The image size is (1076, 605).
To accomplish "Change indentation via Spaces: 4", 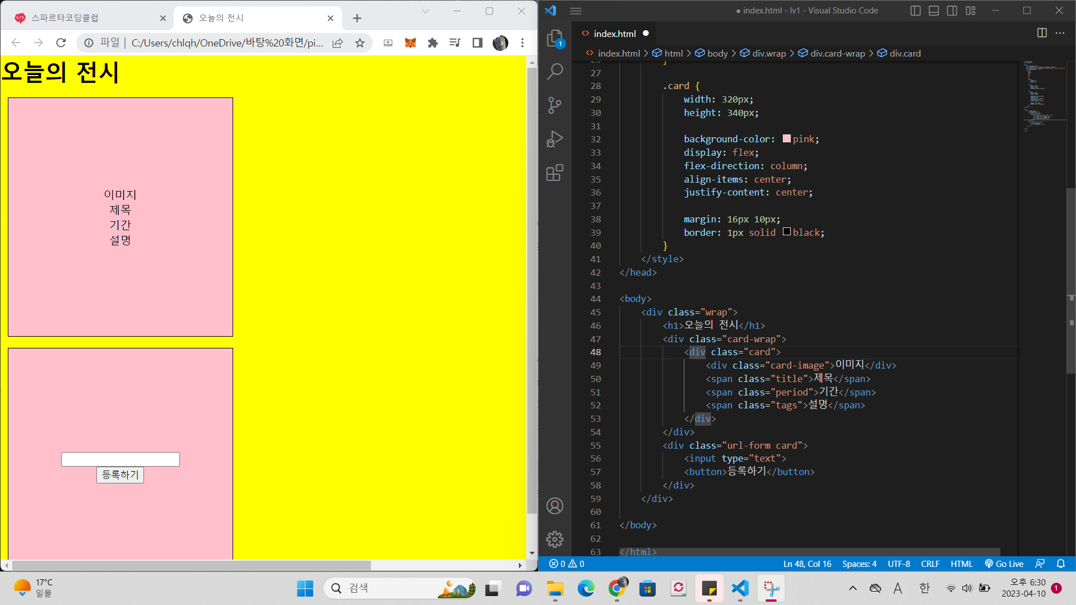I will (859, 564).
